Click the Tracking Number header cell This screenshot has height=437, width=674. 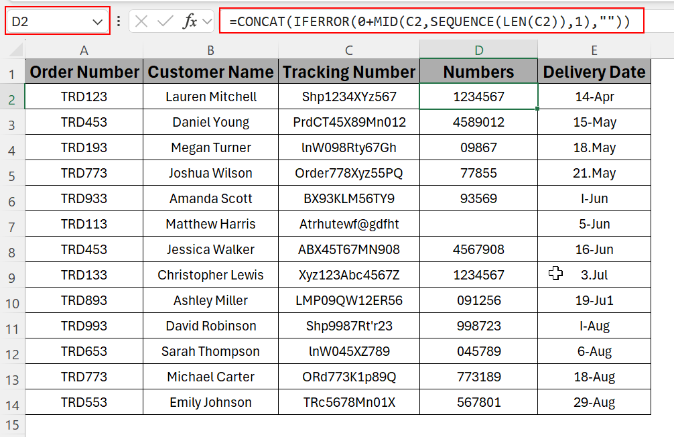point(348,72)
